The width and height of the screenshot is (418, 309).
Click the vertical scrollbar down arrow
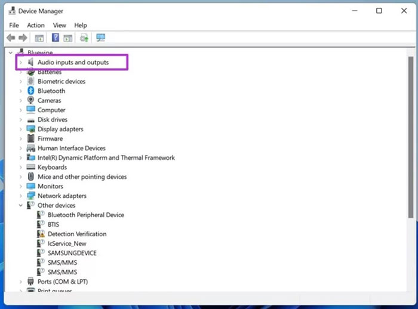pos(410,288)
